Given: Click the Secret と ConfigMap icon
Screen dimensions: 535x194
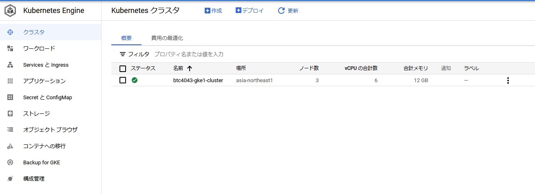Looking at the screenshot, I should [11, 97].
